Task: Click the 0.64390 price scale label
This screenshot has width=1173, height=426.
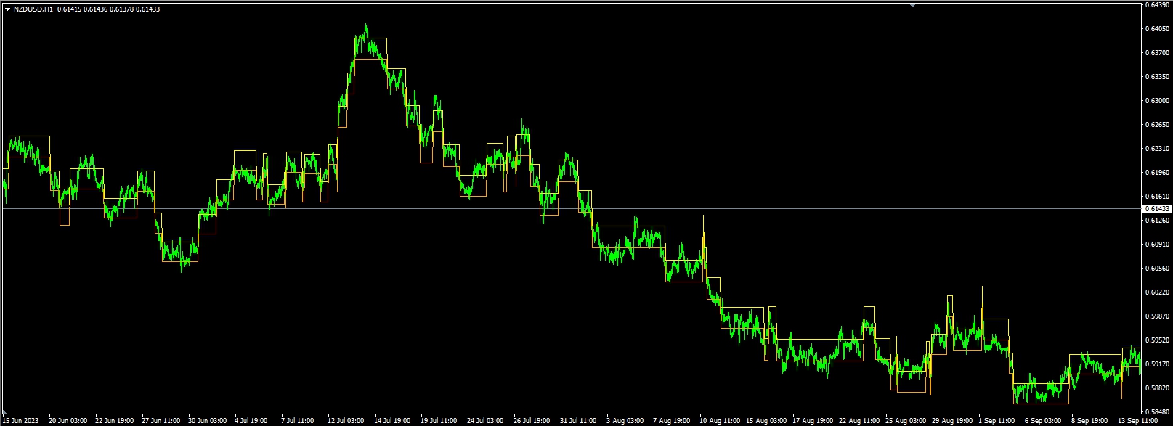Action: [1156, 4]
